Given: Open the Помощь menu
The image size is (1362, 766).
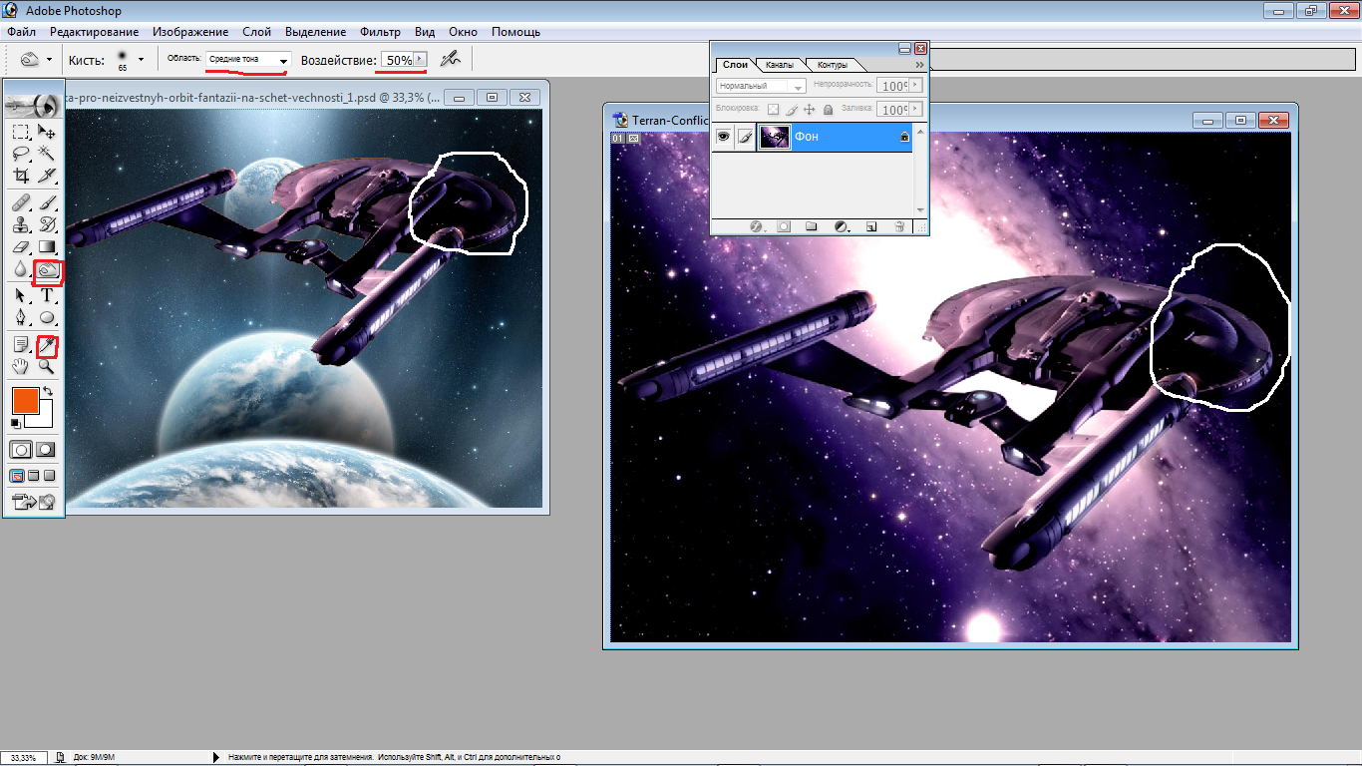Looking at the screenshot, I should [515, 32].
